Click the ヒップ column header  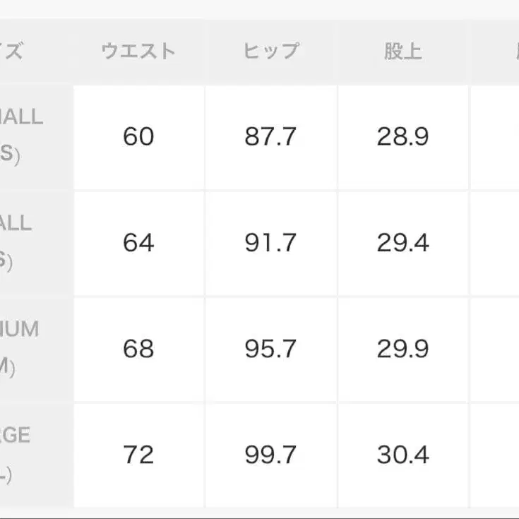coord(271,51)
